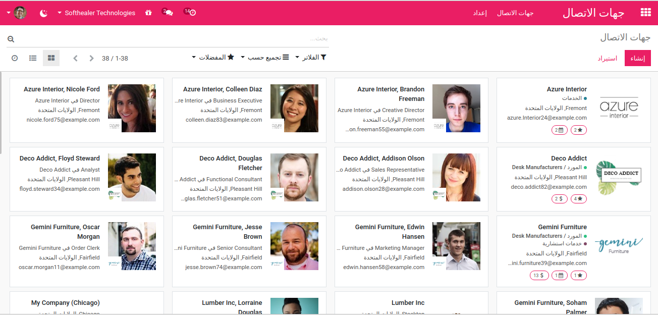Switch to kanban view
Viewport: 658px width, 315px height.
(x=51, y=58)
